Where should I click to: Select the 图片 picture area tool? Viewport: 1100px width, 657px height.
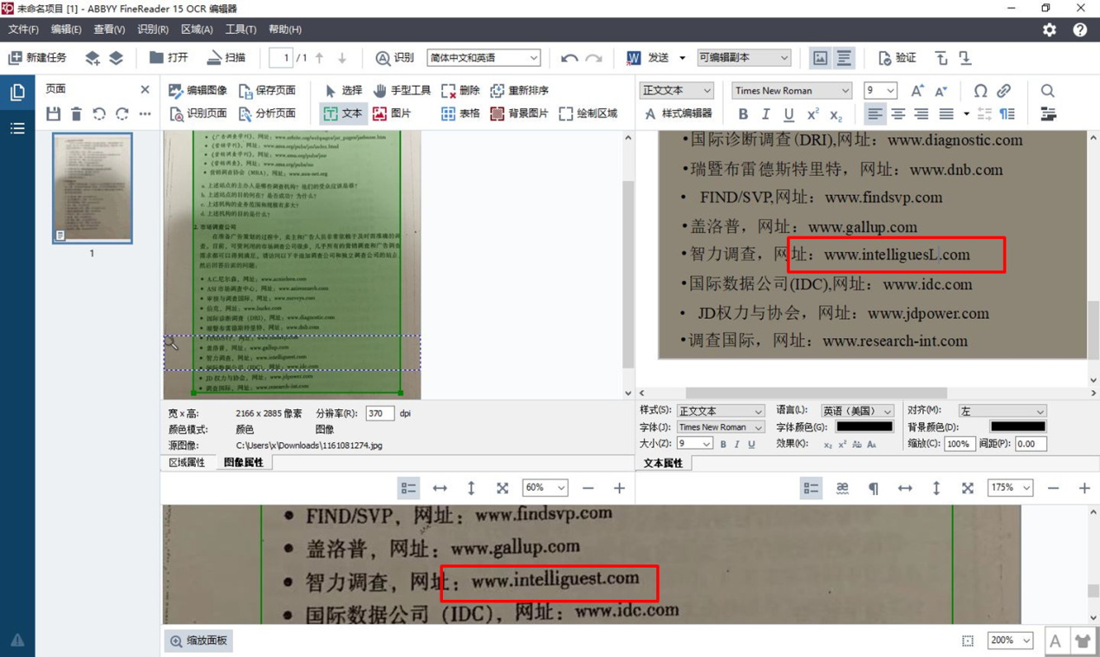point(392,114)
